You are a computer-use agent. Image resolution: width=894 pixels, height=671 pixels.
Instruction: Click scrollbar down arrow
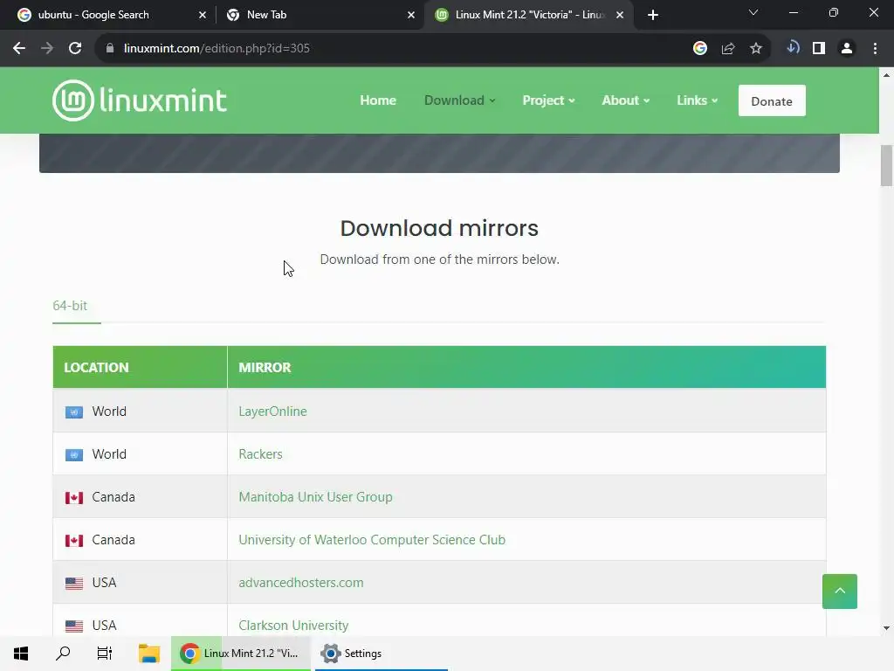886,628
